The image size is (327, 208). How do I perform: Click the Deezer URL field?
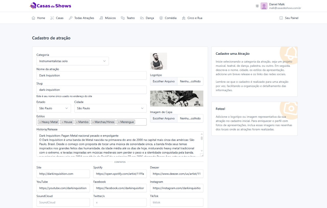coord(177,174)
